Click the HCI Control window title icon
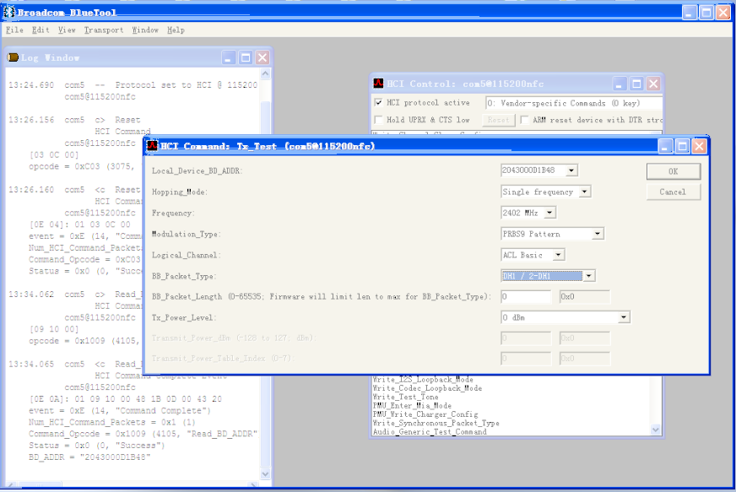The image size is (736, 492). click(378, 84)
